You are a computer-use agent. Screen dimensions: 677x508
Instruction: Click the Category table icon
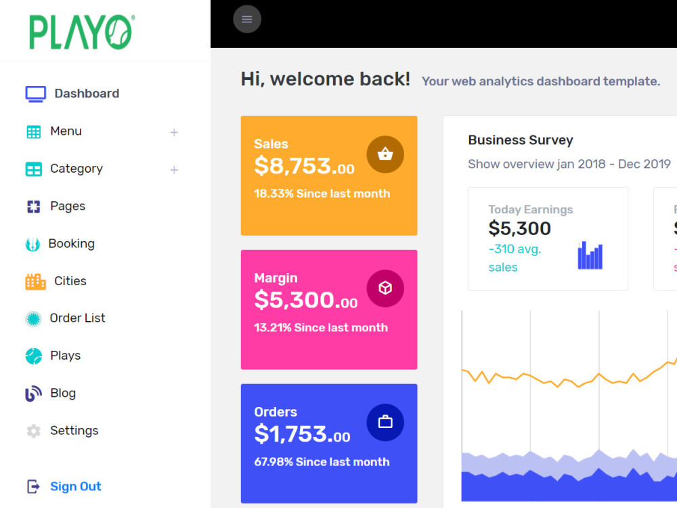coord(34,169)
